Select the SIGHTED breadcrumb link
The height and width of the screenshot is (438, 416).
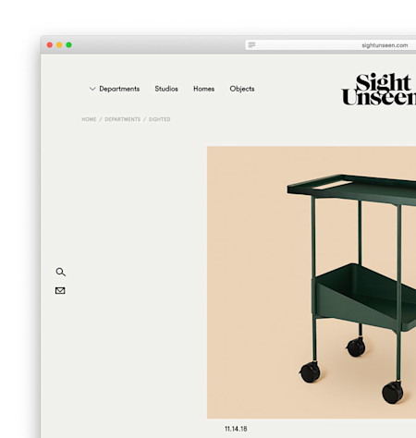160,119
